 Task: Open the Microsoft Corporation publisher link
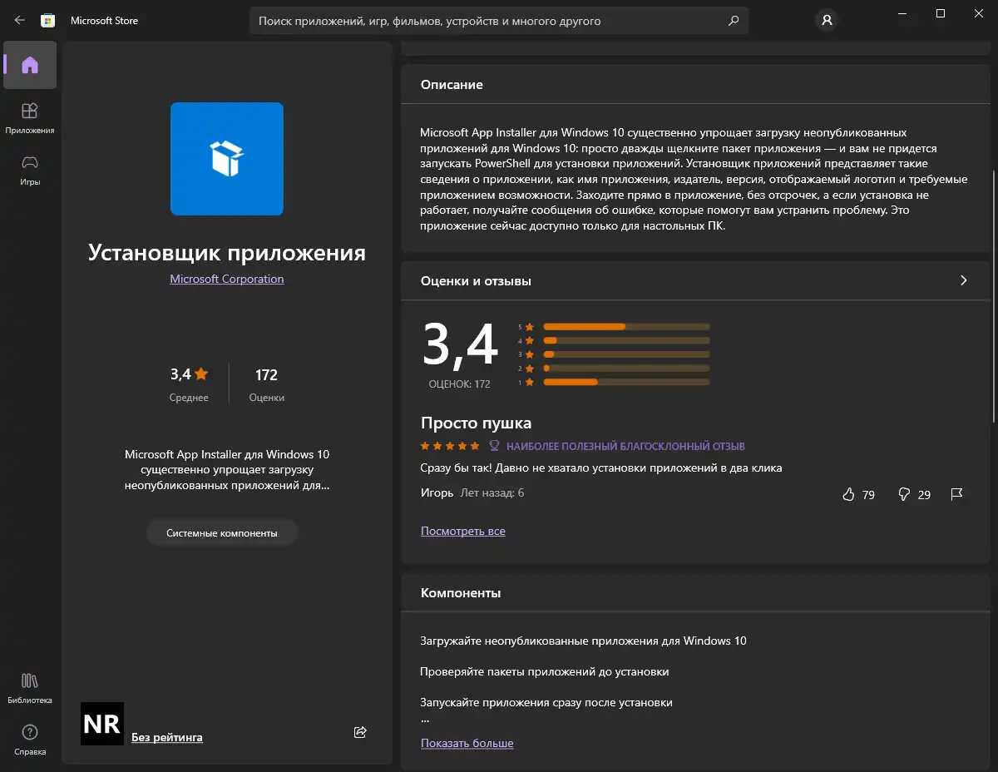coord(227,279)
